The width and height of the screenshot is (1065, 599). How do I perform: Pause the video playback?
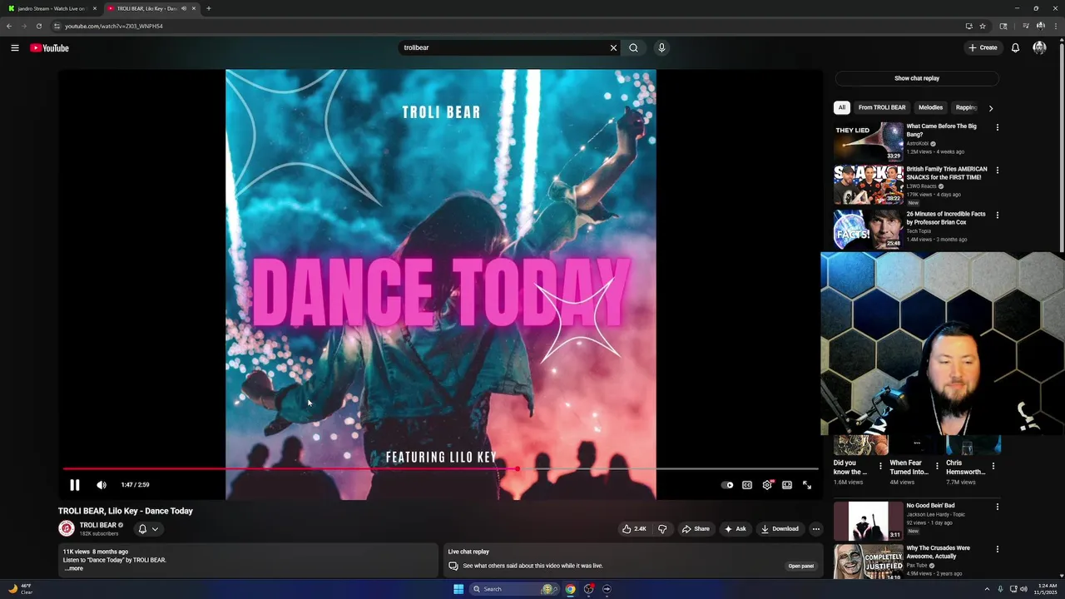point(74,485)
